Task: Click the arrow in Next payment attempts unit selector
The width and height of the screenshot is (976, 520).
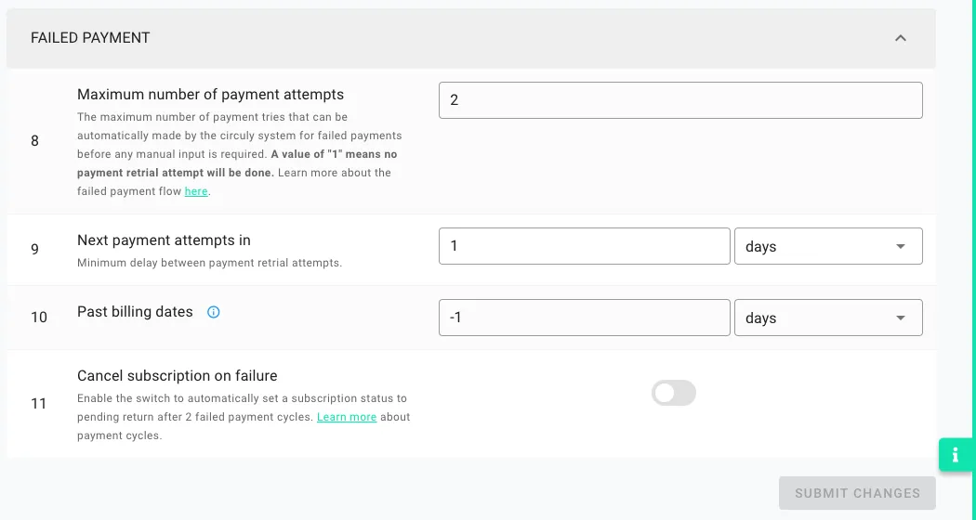Action: pos(900,246)
